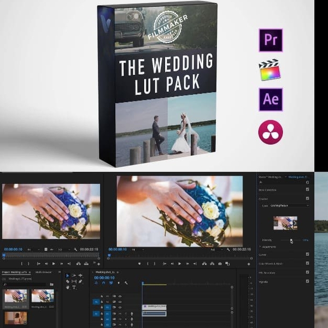The width and height of the screenshot is (328, 328).
Task: Go to In point in Program Monitor
Action: 165,264
